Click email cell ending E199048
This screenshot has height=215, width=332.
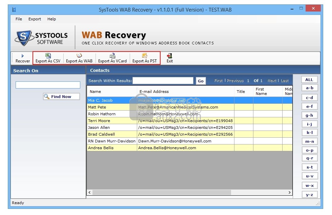pyautogui.click(x=186, y=121)
